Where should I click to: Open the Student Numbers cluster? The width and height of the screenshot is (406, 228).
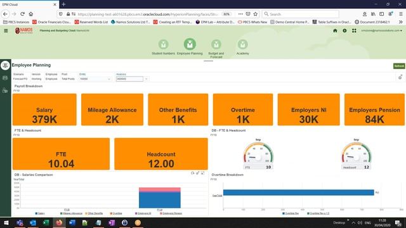pyautogui.click(x=164, y=47)
